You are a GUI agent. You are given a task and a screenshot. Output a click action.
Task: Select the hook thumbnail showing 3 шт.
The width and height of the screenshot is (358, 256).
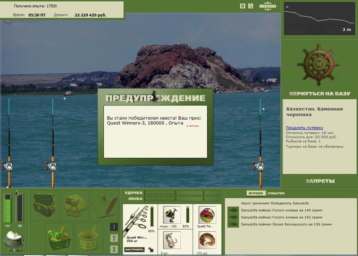[172, 240]
